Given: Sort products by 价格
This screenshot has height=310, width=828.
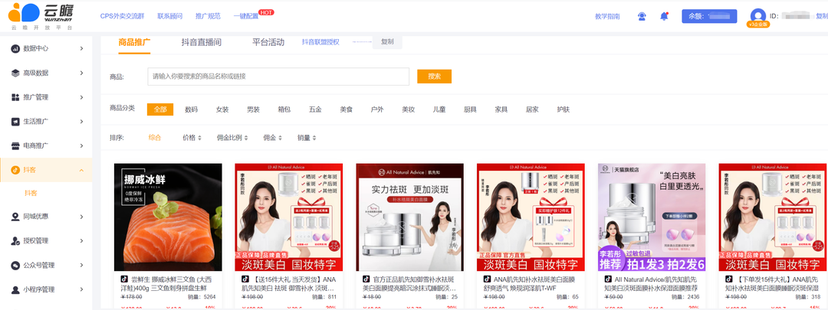Looking at the screenshot, I should pos(192,138).
